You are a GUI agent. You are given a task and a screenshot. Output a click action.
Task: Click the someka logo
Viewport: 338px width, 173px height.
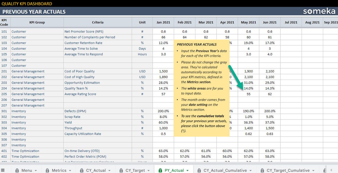pos(320,12)
